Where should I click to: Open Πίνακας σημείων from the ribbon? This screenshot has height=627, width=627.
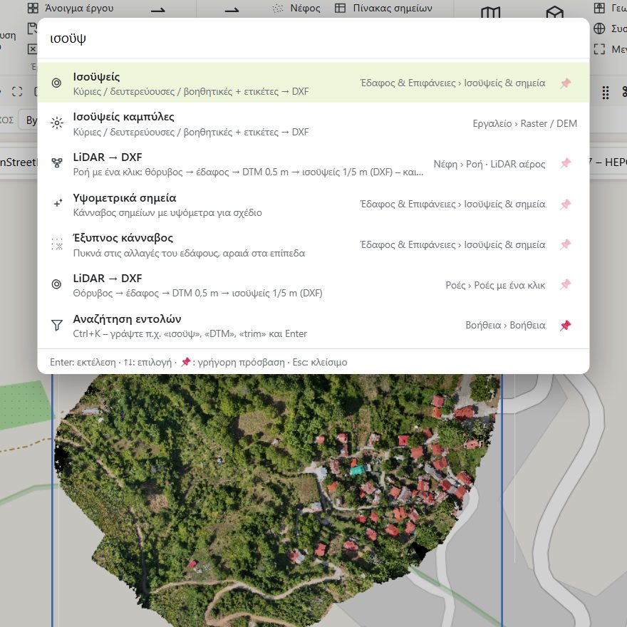(383, 8)
